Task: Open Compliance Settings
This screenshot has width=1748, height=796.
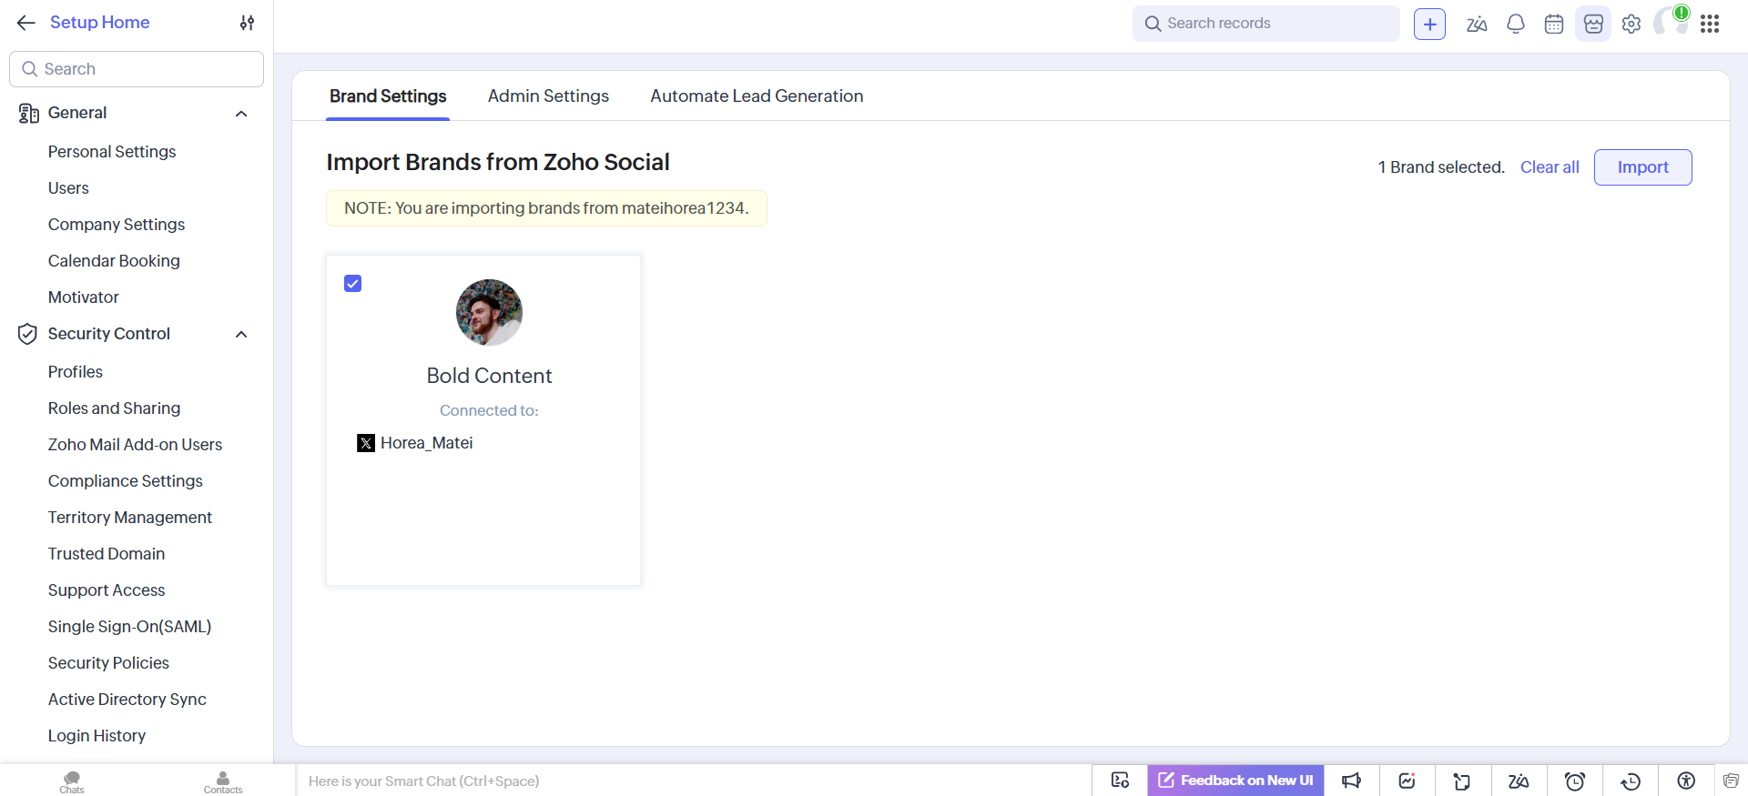Action: pos(126,481)
